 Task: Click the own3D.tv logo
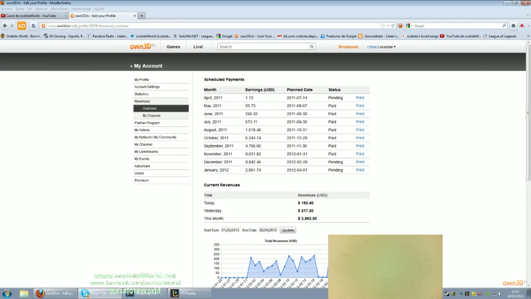coord(142,47)
